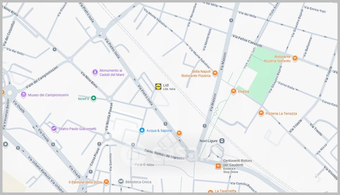Select the Ristorante Pizzeria Sorrento pin
Viewport: 340px width, 195px height.
pyautogui.click(x=295, y=58)
